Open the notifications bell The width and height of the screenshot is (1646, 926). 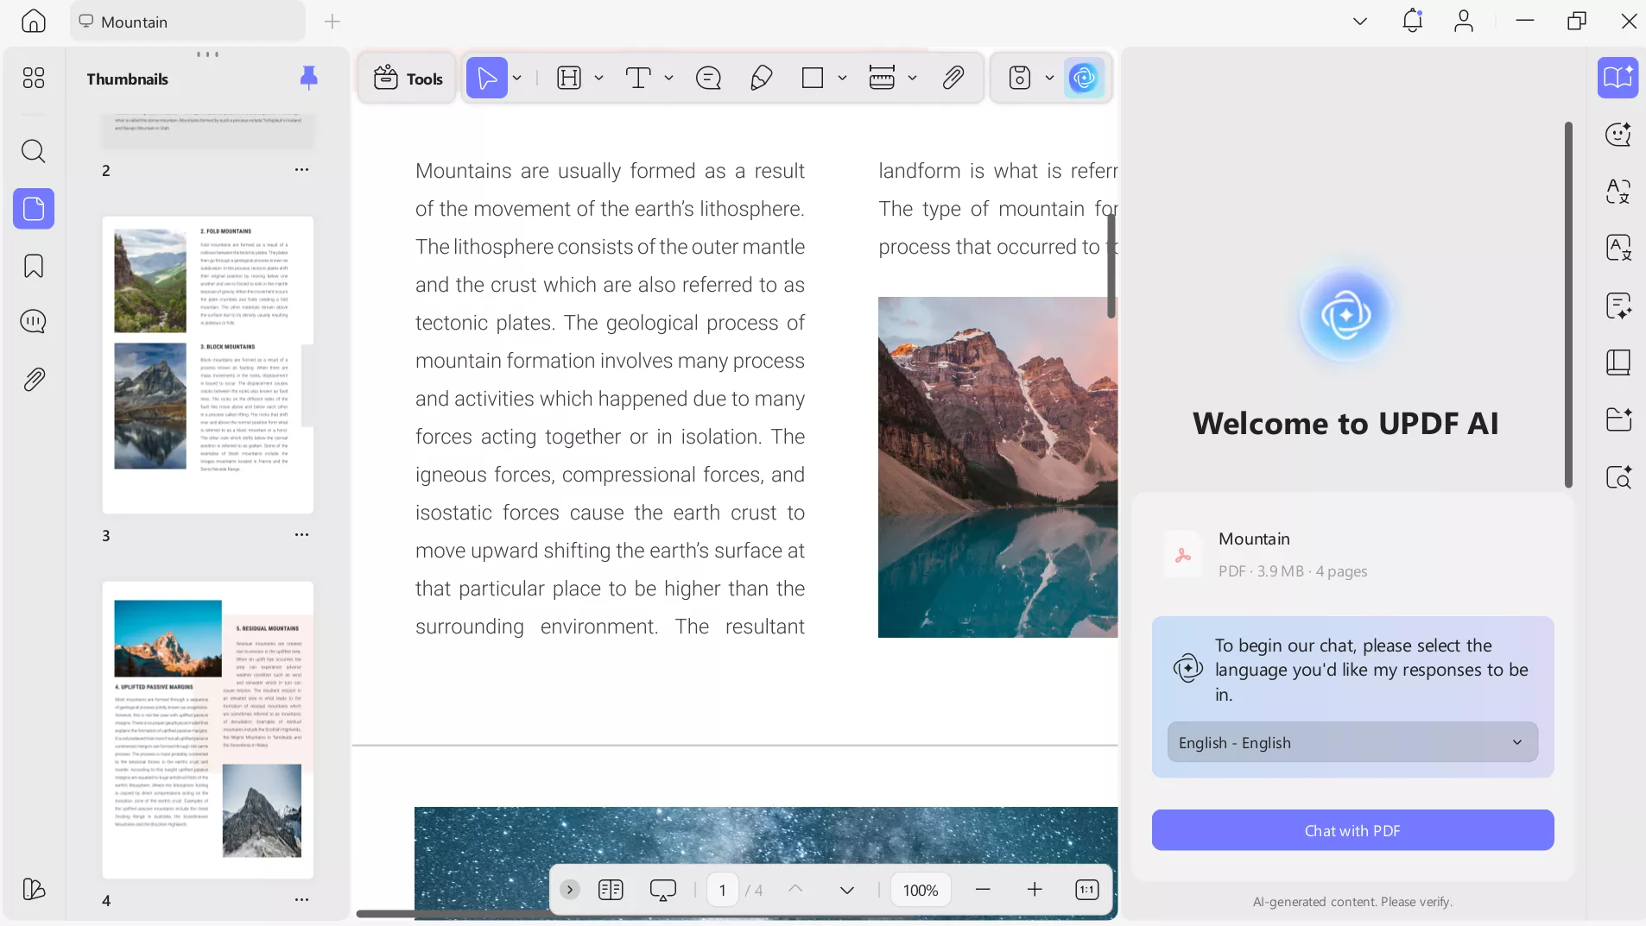point(1412,21)
